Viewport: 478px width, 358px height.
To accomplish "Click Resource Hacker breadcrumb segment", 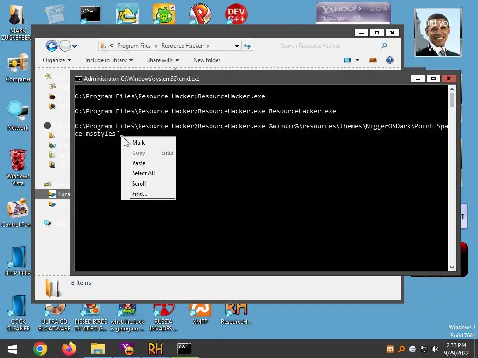I will [x=182, y=46].
